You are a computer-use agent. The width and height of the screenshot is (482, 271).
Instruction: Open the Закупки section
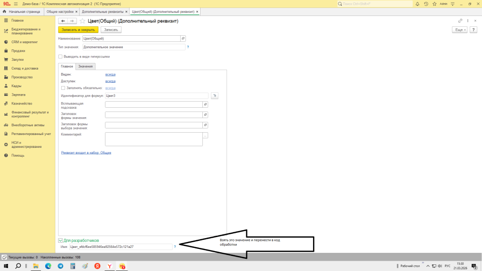17,60
